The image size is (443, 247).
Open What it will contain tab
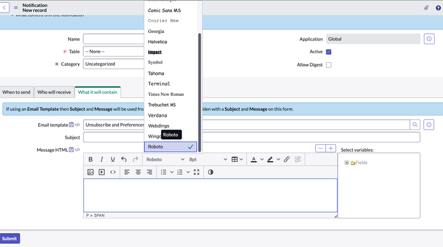pyautogui.click(x=97, y=92)
